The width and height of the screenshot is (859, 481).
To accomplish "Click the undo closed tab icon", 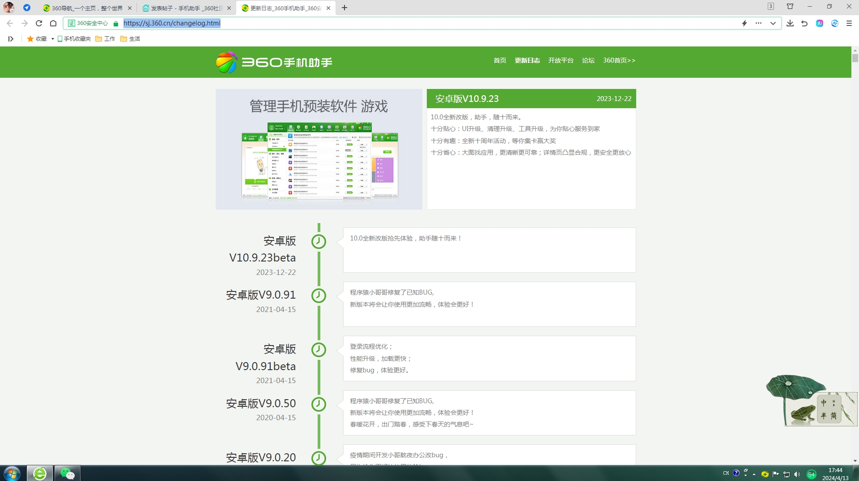I will (x=804, y=23).
